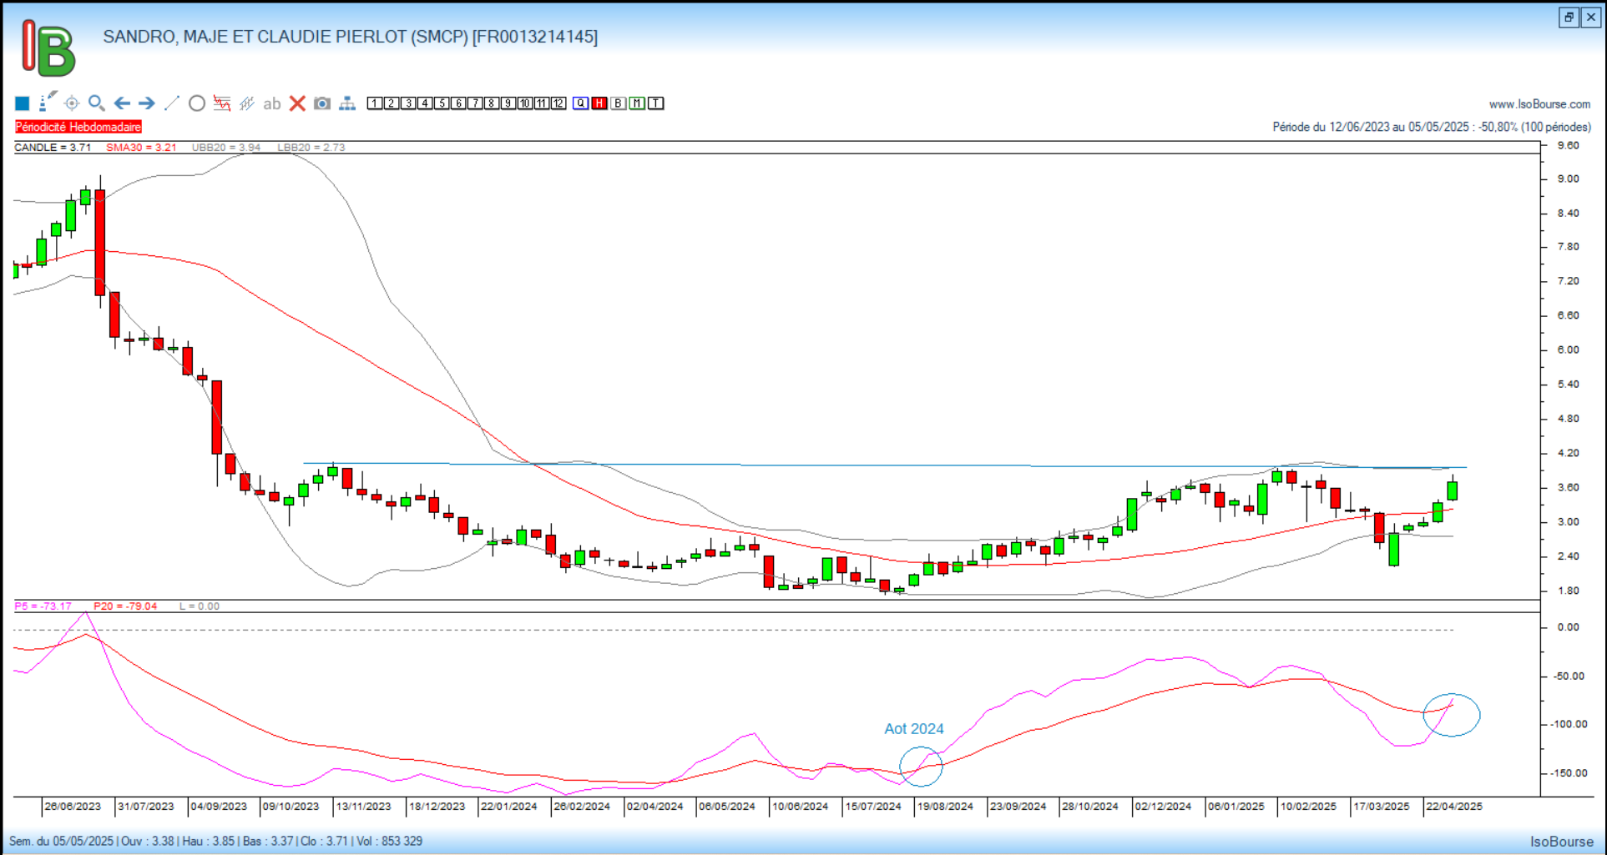Click the Aot 2024 annotation text
Viewport: 1607px width, 855px height.
click(914, 729)
